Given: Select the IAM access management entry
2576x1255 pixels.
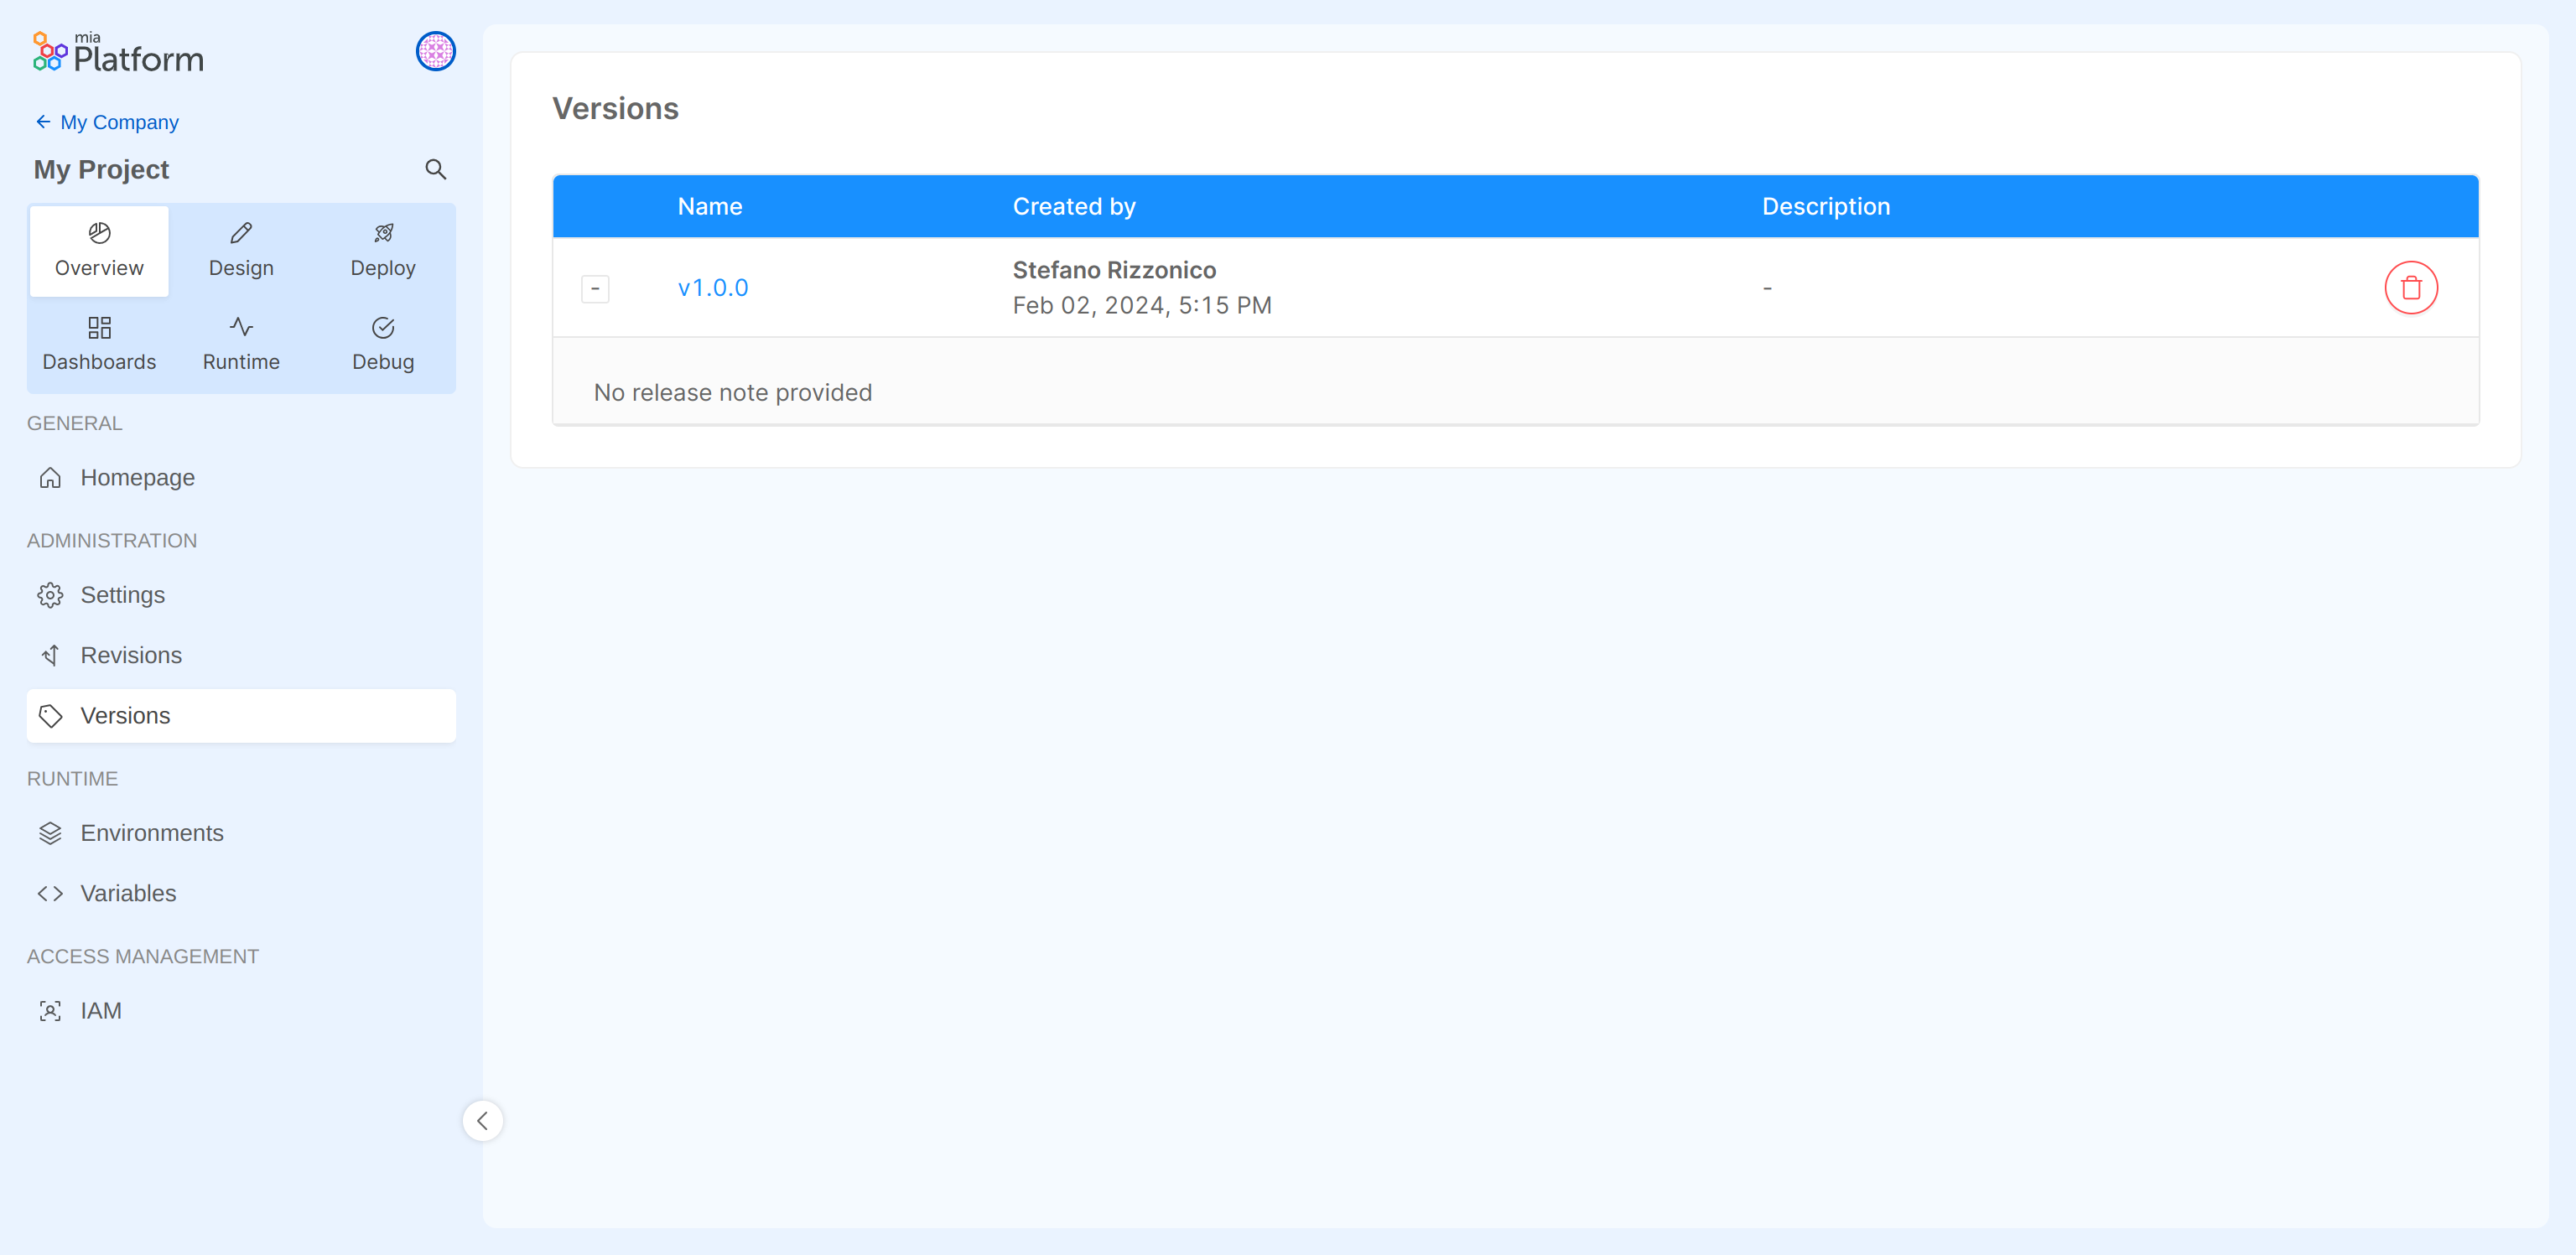Looking at the screenshot, I should point(100,1010).
